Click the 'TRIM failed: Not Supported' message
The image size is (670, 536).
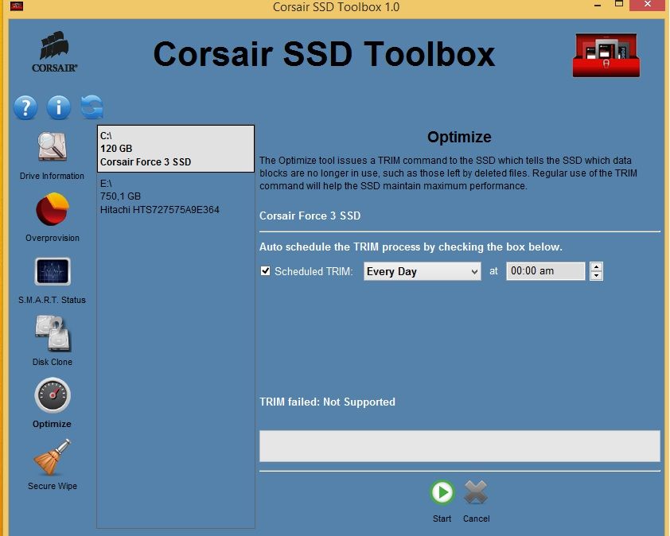point(327,402)
